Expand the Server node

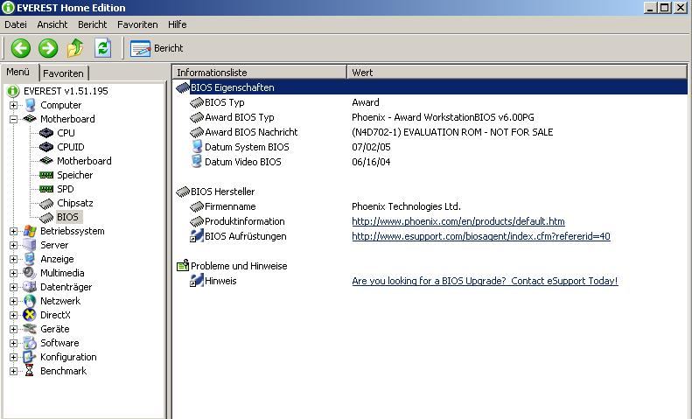click(13, 245)
